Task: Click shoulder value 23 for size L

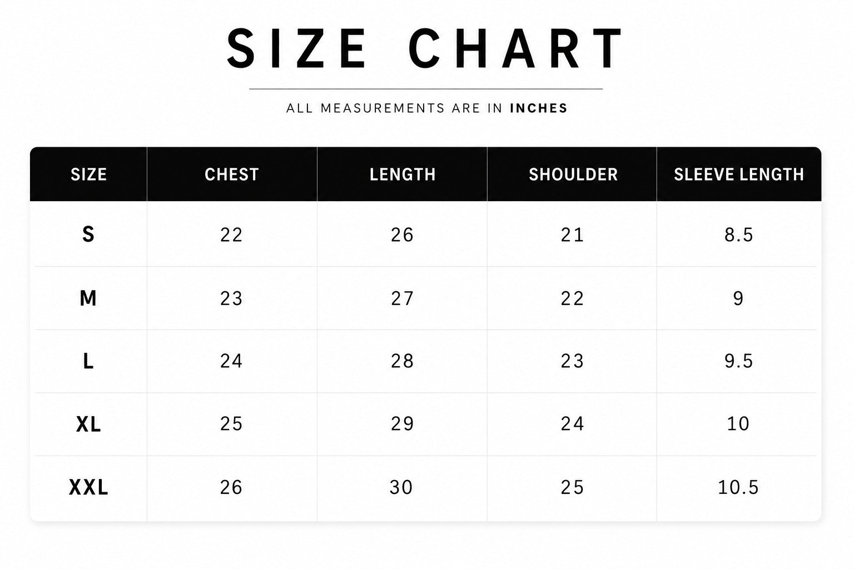Action: 572,361
